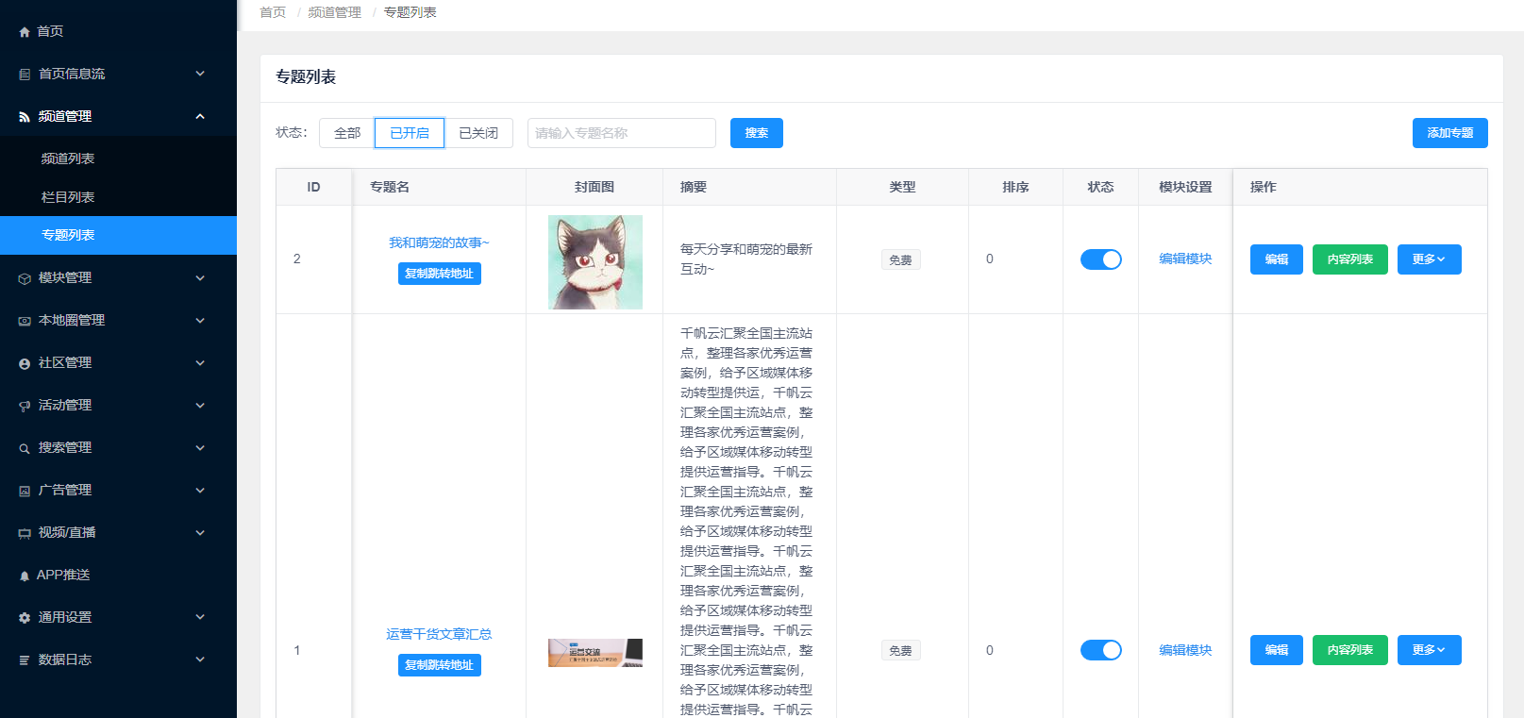1524x718 pixels.
Task: Expand the 首页信息流 menu chevron
Action: pyautogui.click(x=200, y=74)
